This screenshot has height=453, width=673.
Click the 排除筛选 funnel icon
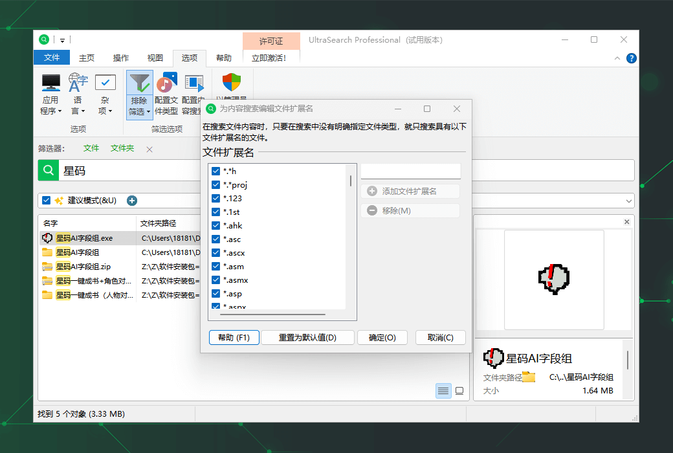coord(140,83)
